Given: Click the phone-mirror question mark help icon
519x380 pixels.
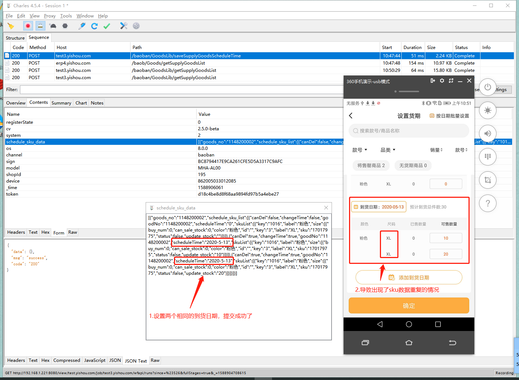Looking at the screenshot, I should click(x=488, y=203).
